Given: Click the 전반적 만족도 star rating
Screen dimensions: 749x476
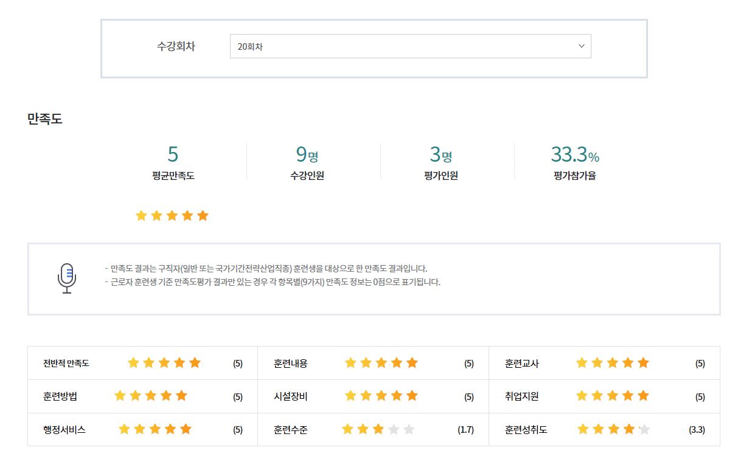Looking at the screenshot, I should 164,363.
